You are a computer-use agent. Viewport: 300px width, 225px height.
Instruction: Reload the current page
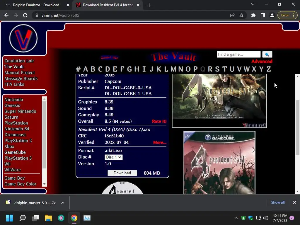click(x=25, y=15)
